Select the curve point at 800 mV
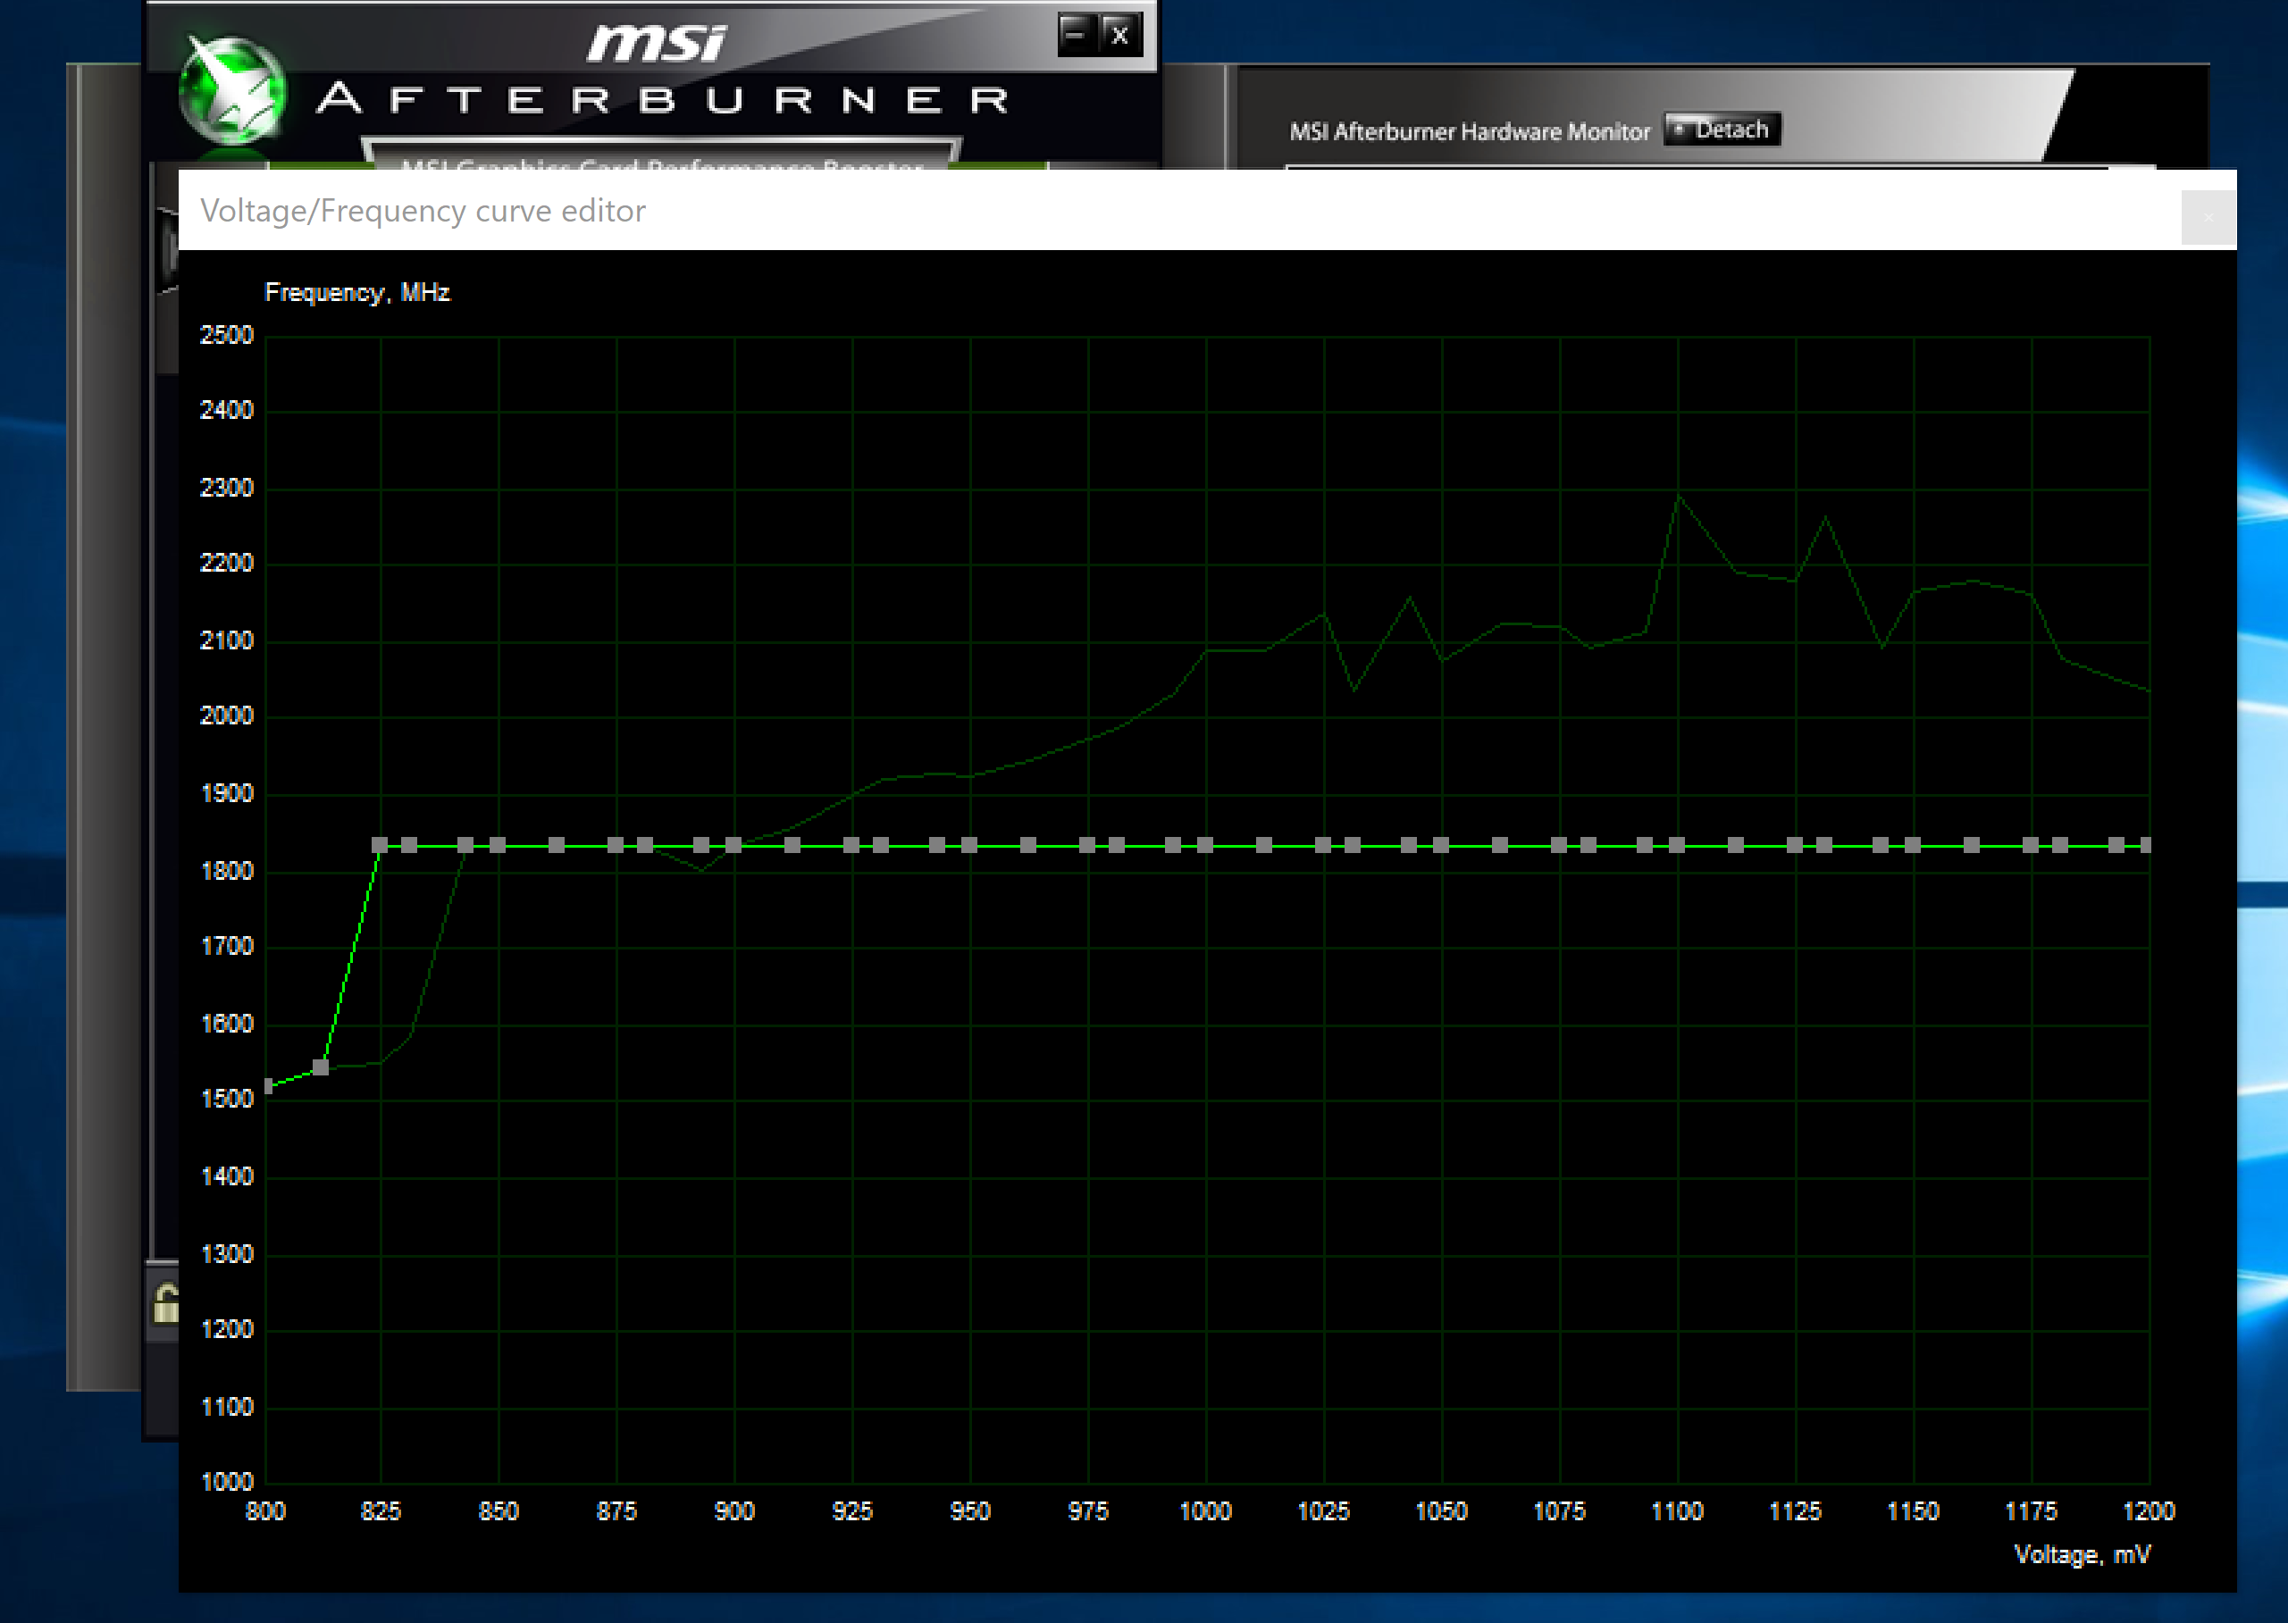2288x1623 pixels. (x=268, y=1085)
